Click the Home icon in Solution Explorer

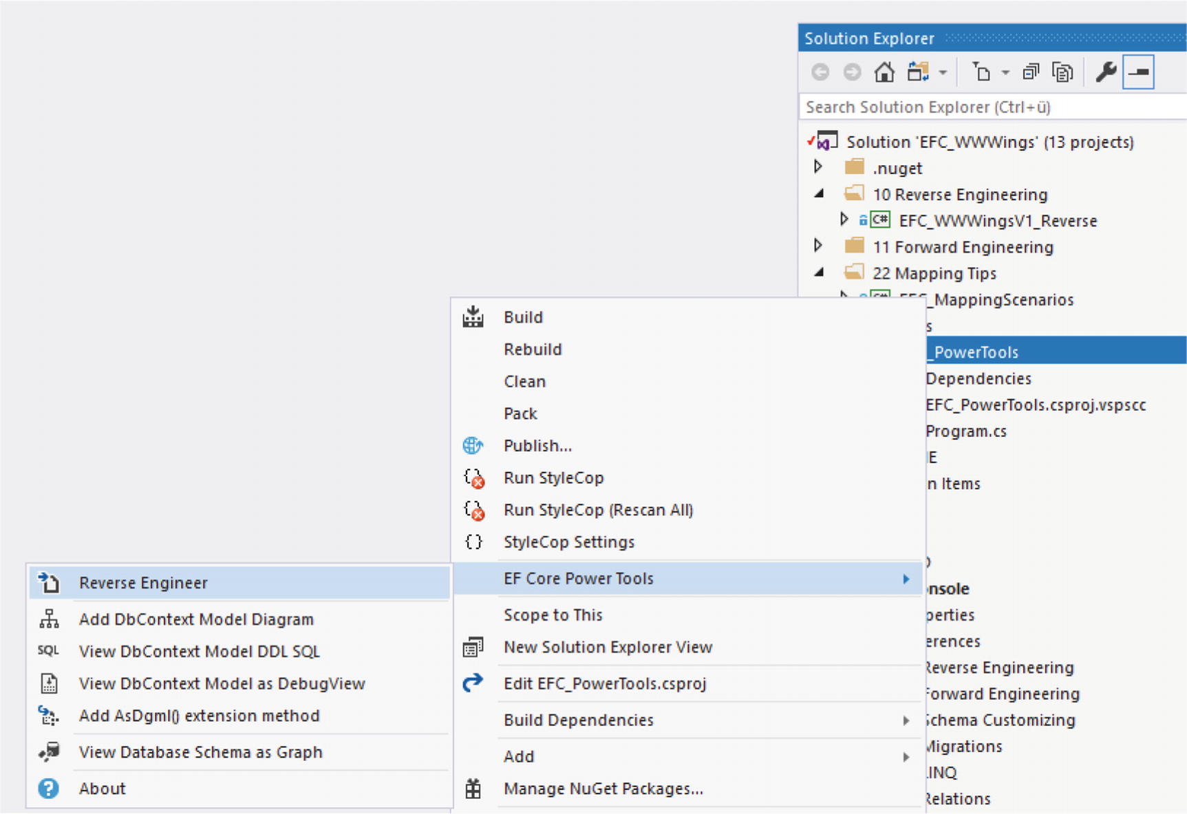884,72
